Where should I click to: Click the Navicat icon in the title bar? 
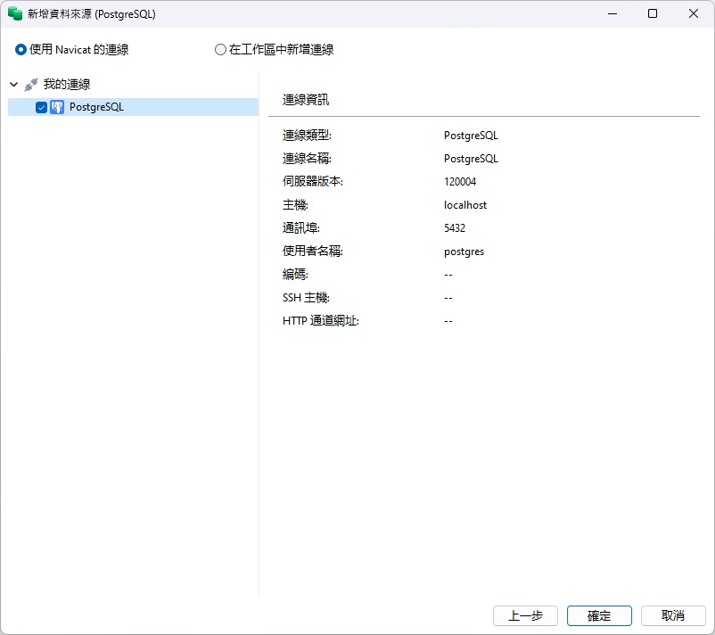14,13
